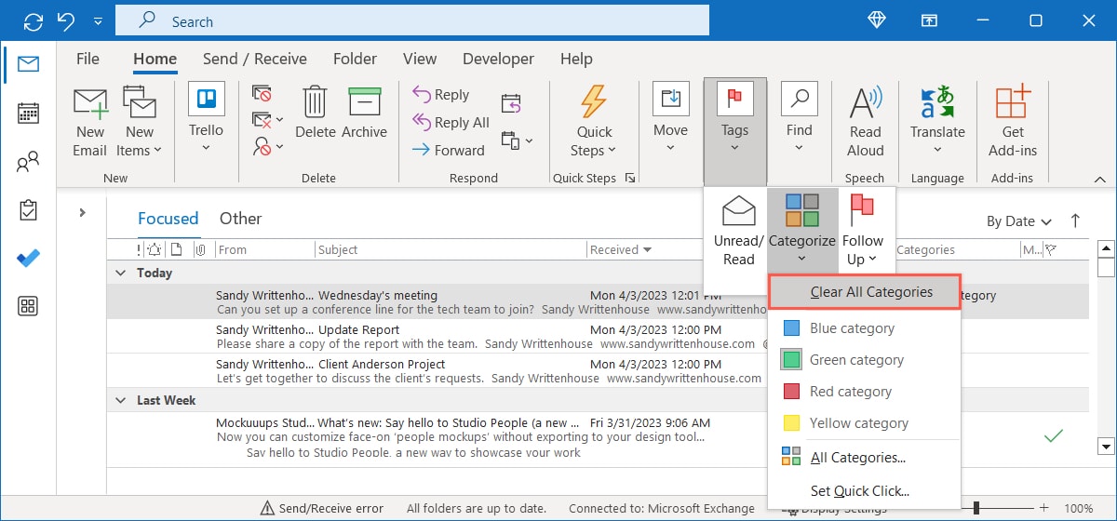1117x521 pixels.
Task: Pick the Red category swatch
Action: click(792, 392)
